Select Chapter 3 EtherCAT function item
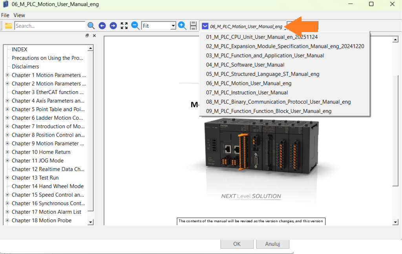402x254 pixels. pyautogui.click(x=48, y=92)
